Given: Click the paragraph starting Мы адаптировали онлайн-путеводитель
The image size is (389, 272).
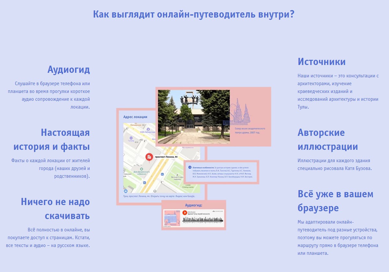Looking at the screenshot, I should 338,238.
